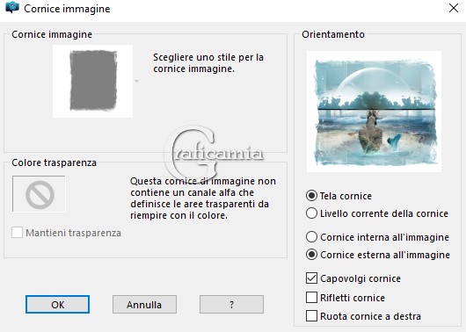The image size is (466, 332).
Task: Click the disabled transparency color swatch
Action: pyautogui.click(x=39, y=194)
